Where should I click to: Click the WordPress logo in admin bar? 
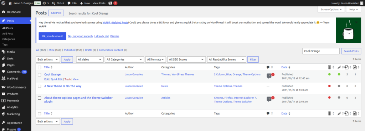(3, 3)
